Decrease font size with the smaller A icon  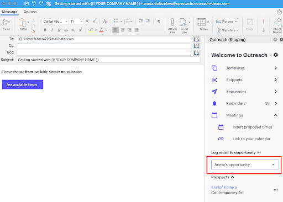coord(95,22)
